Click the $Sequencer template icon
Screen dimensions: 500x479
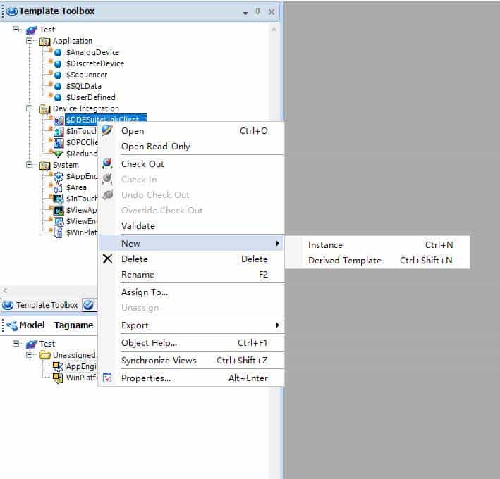click(x=58, y=75)
